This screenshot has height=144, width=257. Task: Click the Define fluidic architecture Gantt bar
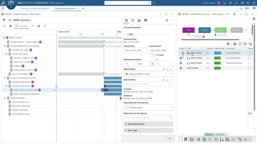pyautogui.click(x=113, y=90)
